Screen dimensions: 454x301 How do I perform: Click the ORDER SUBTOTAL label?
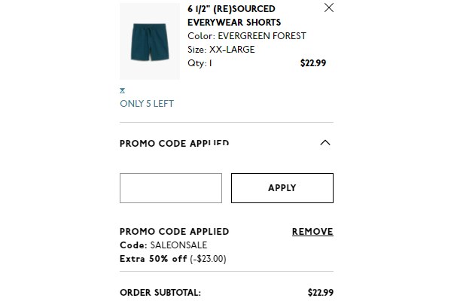pos(160,293)
